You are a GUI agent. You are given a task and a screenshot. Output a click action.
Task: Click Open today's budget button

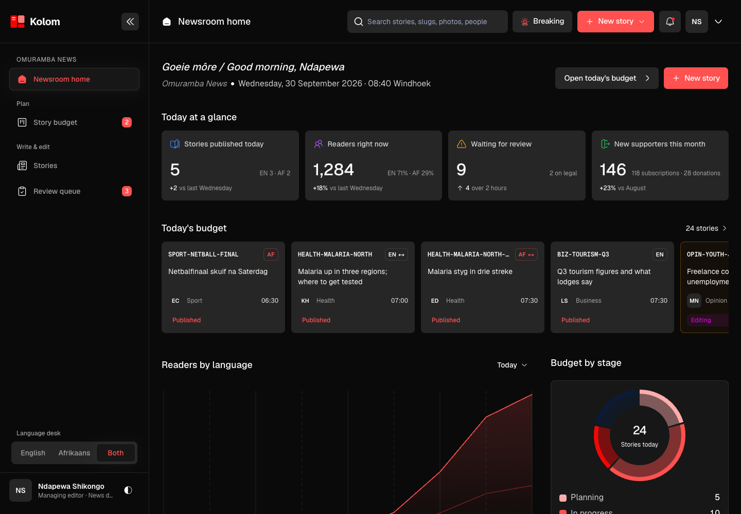pyautogui.click(x=607, y=78)
